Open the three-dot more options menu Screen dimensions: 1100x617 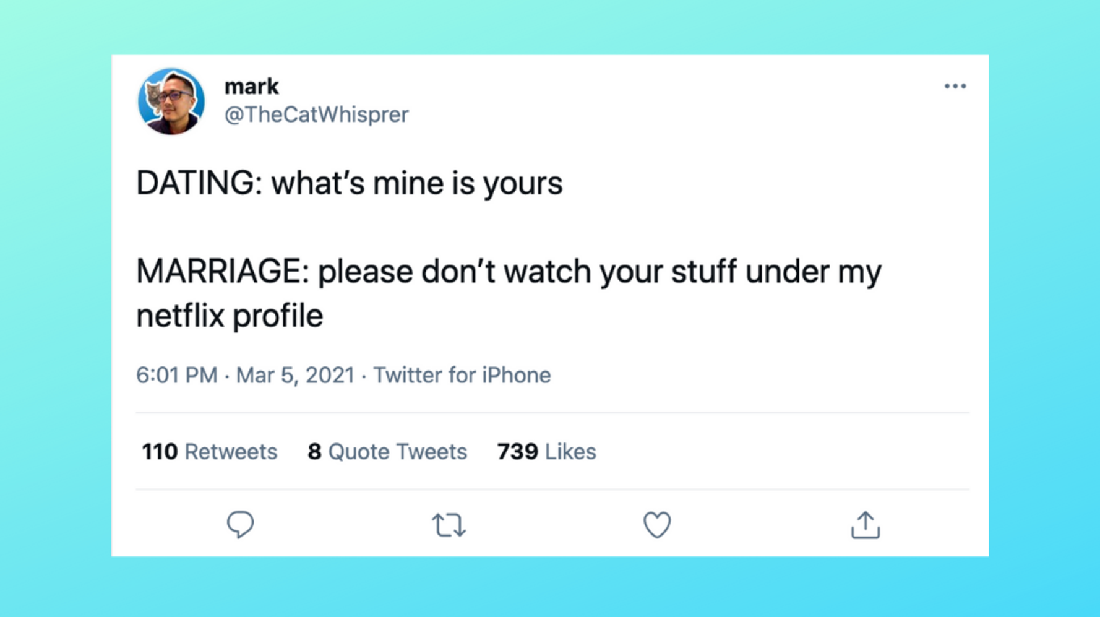[x=955, y=87]
